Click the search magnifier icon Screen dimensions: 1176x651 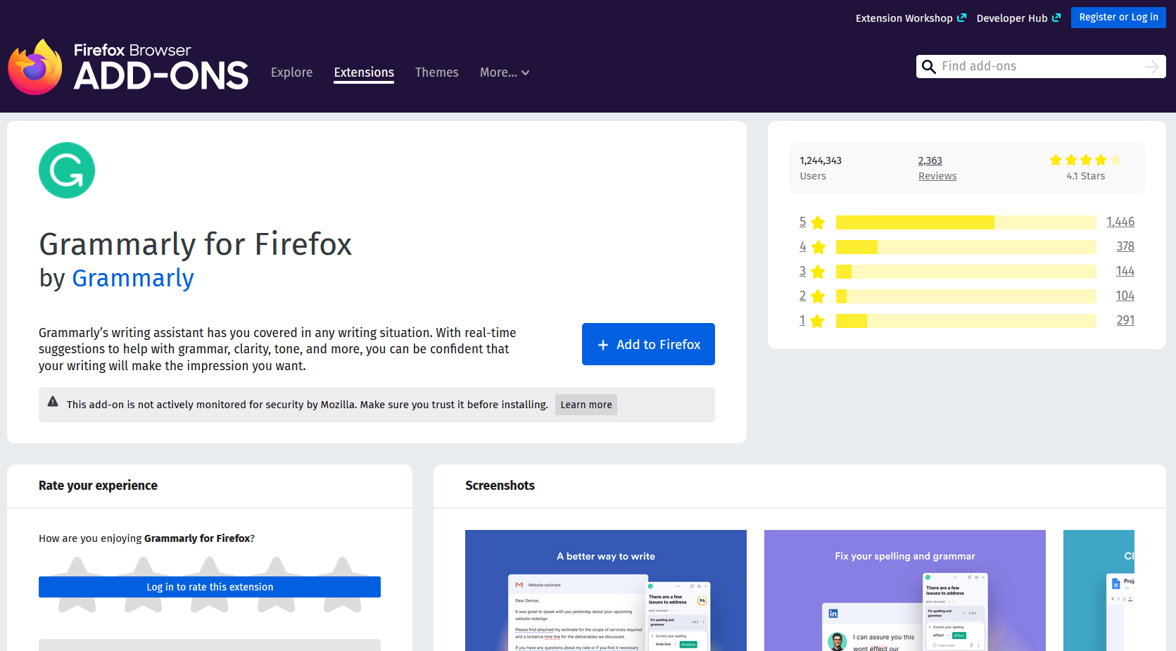[x=929, y=66]
